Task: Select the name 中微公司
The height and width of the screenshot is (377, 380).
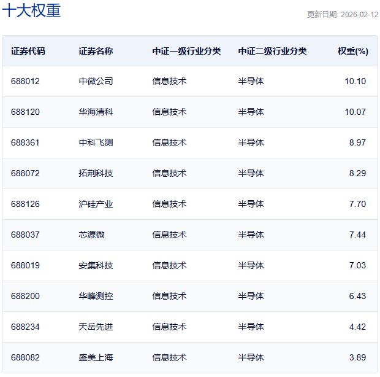Action: pos(96,81)
